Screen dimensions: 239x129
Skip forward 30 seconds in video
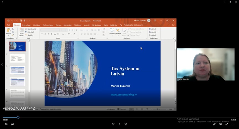(x=126, y=124)
